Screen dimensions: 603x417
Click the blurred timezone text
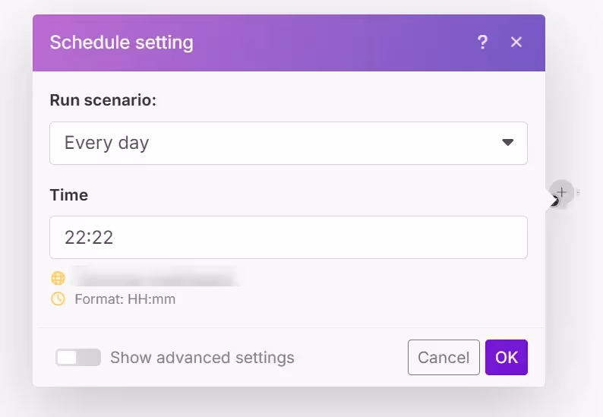pos(152,278)
